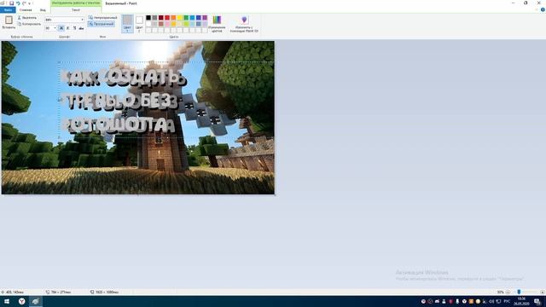Pick black color swatch
This screenshot has height=307, width=546.
[x=148, y=18]
